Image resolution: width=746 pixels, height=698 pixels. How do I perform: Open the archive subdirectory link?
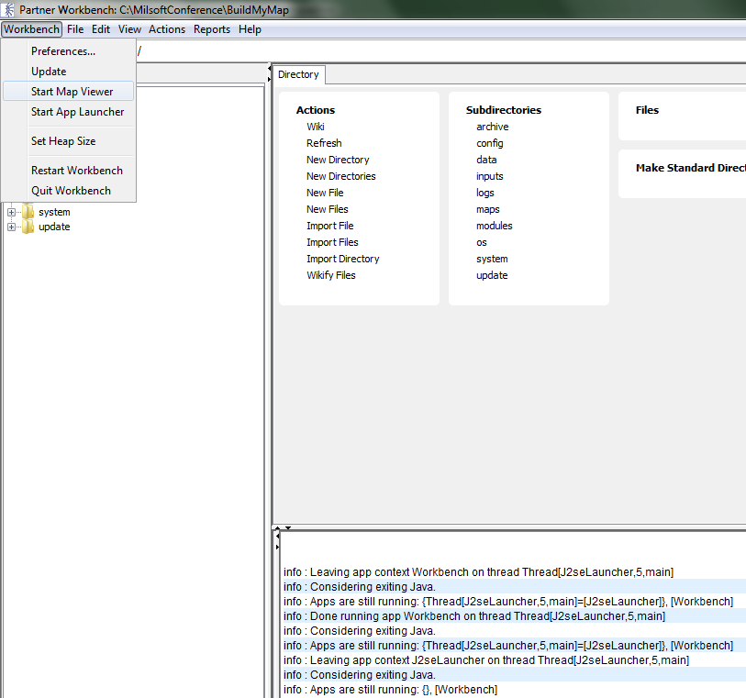[493, 127]
